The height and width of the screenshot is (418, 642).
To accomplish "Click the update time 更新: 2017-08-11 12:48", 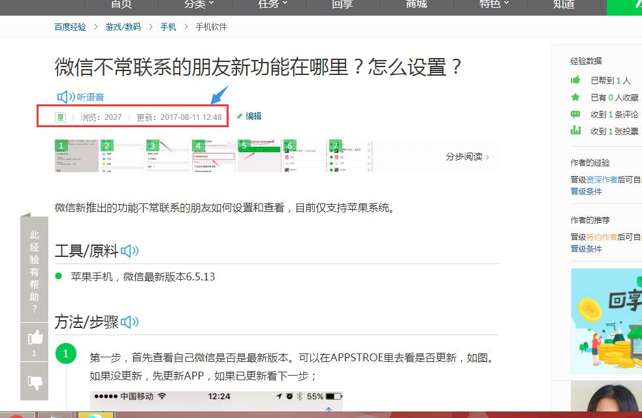I will 179,117.
